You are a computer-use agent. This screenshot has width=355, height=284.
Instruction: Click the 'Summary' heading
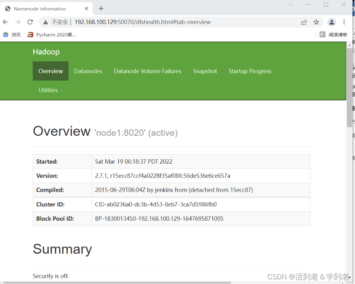(x=62, y=249)
